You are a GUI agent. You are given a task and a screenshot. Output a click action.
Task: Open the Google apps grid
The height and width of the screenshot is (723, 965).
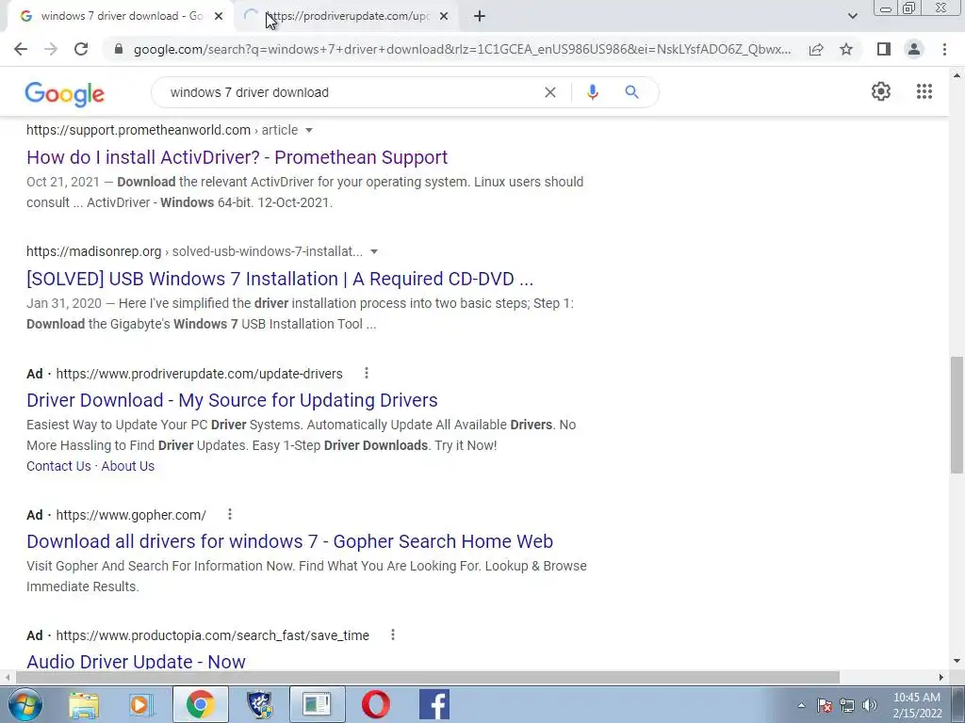click(x=924, y=91)
